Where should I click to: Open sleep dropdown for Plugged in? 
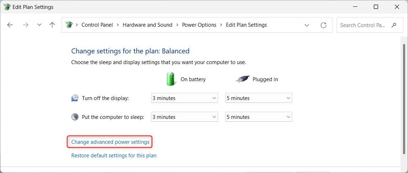coord(259,117)
